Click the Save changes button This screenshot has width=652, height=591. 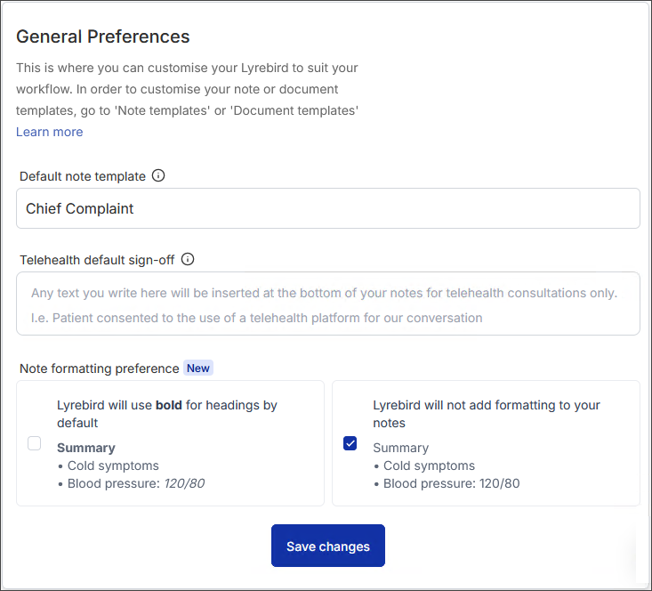coord(328,546)
